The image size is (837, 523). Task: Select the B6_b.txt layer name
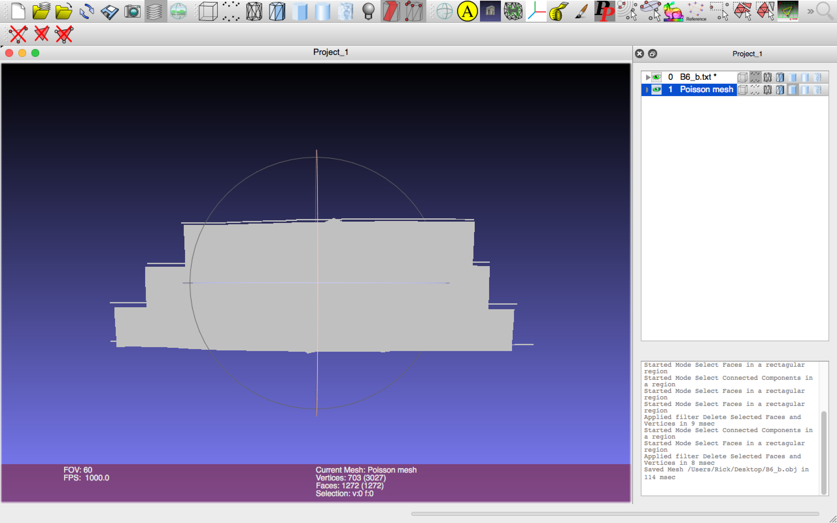point(698,77)
